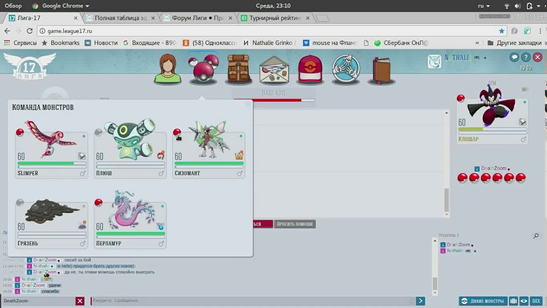
Task: Click the Просить помощи button
Action: (295, 224)
